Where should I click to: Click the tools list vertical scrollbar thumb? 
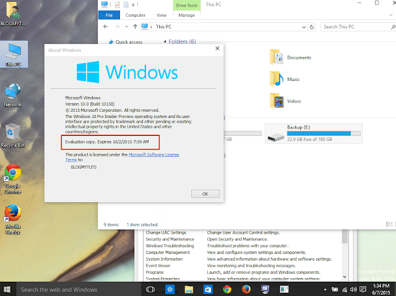[x=345, y=237]
